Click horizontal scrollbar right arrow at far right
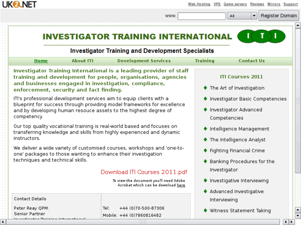The width and height of the screenshot is (301, 225). pos(292,222)
